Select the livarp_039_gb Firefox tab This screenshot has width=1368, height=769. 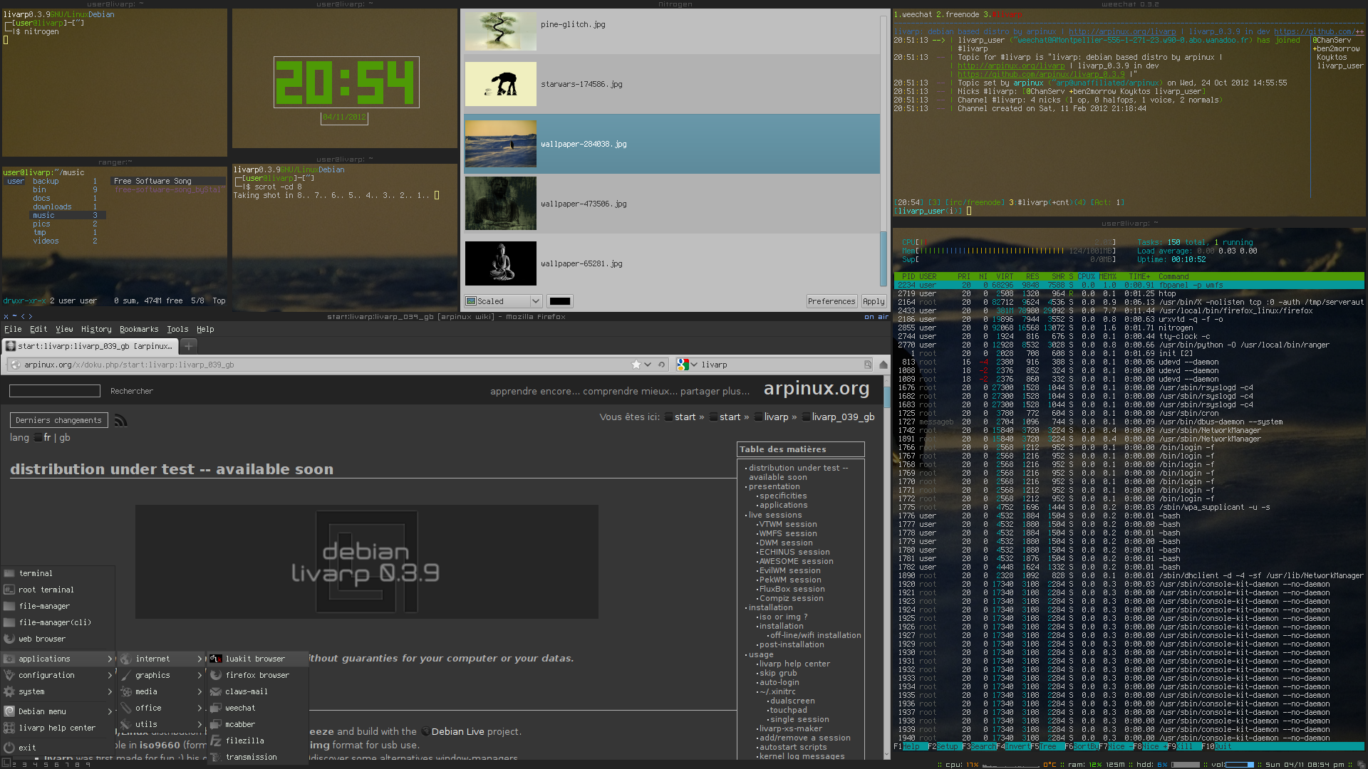click(x=89, y=346)
